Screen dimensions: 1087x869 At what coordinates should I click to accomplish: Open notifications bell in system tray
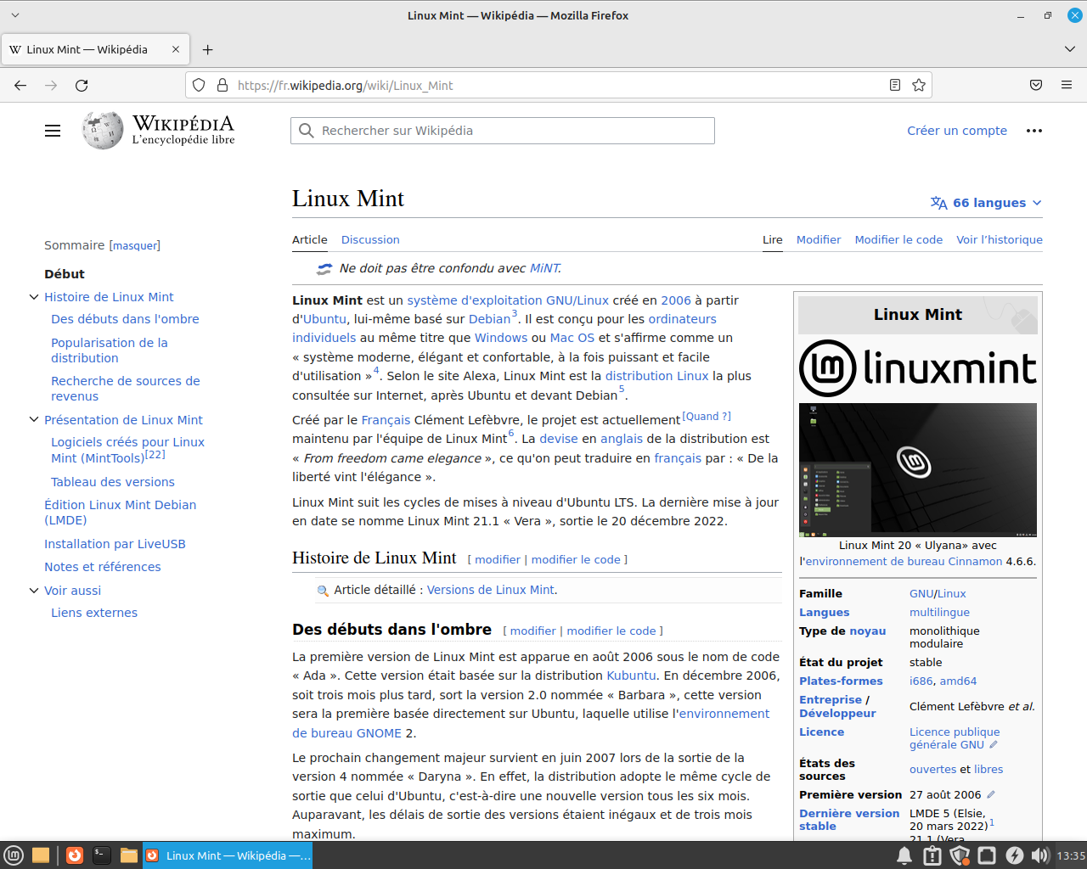click(904, 855)
